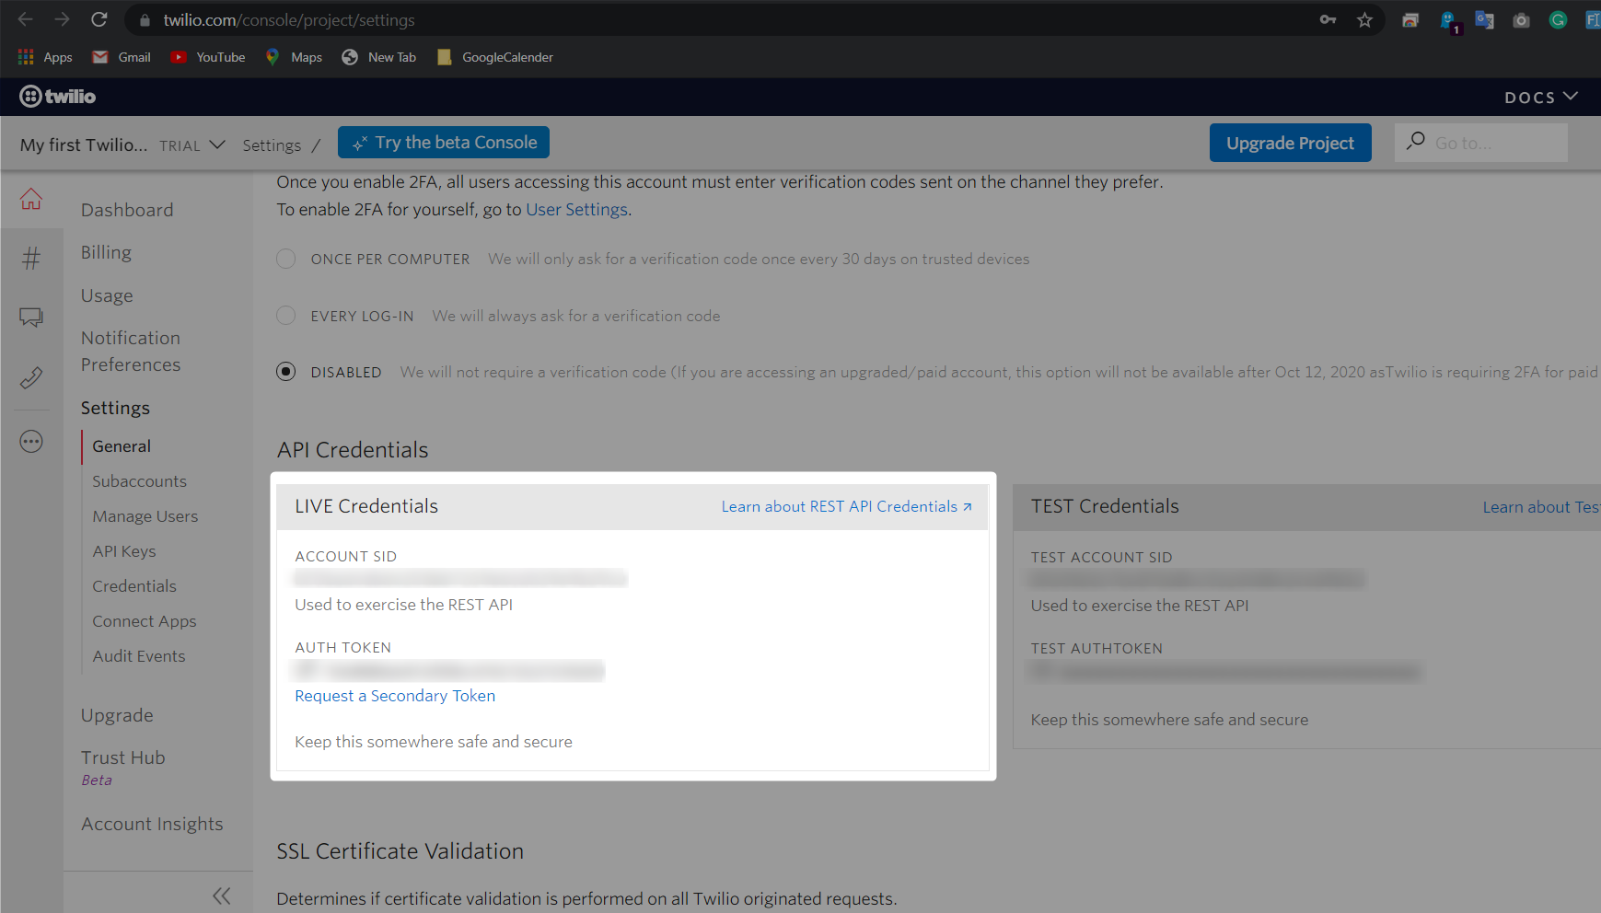Screen dimensions: 1601x913
Task: Click the site lock icon
Action: click(144, 19)
